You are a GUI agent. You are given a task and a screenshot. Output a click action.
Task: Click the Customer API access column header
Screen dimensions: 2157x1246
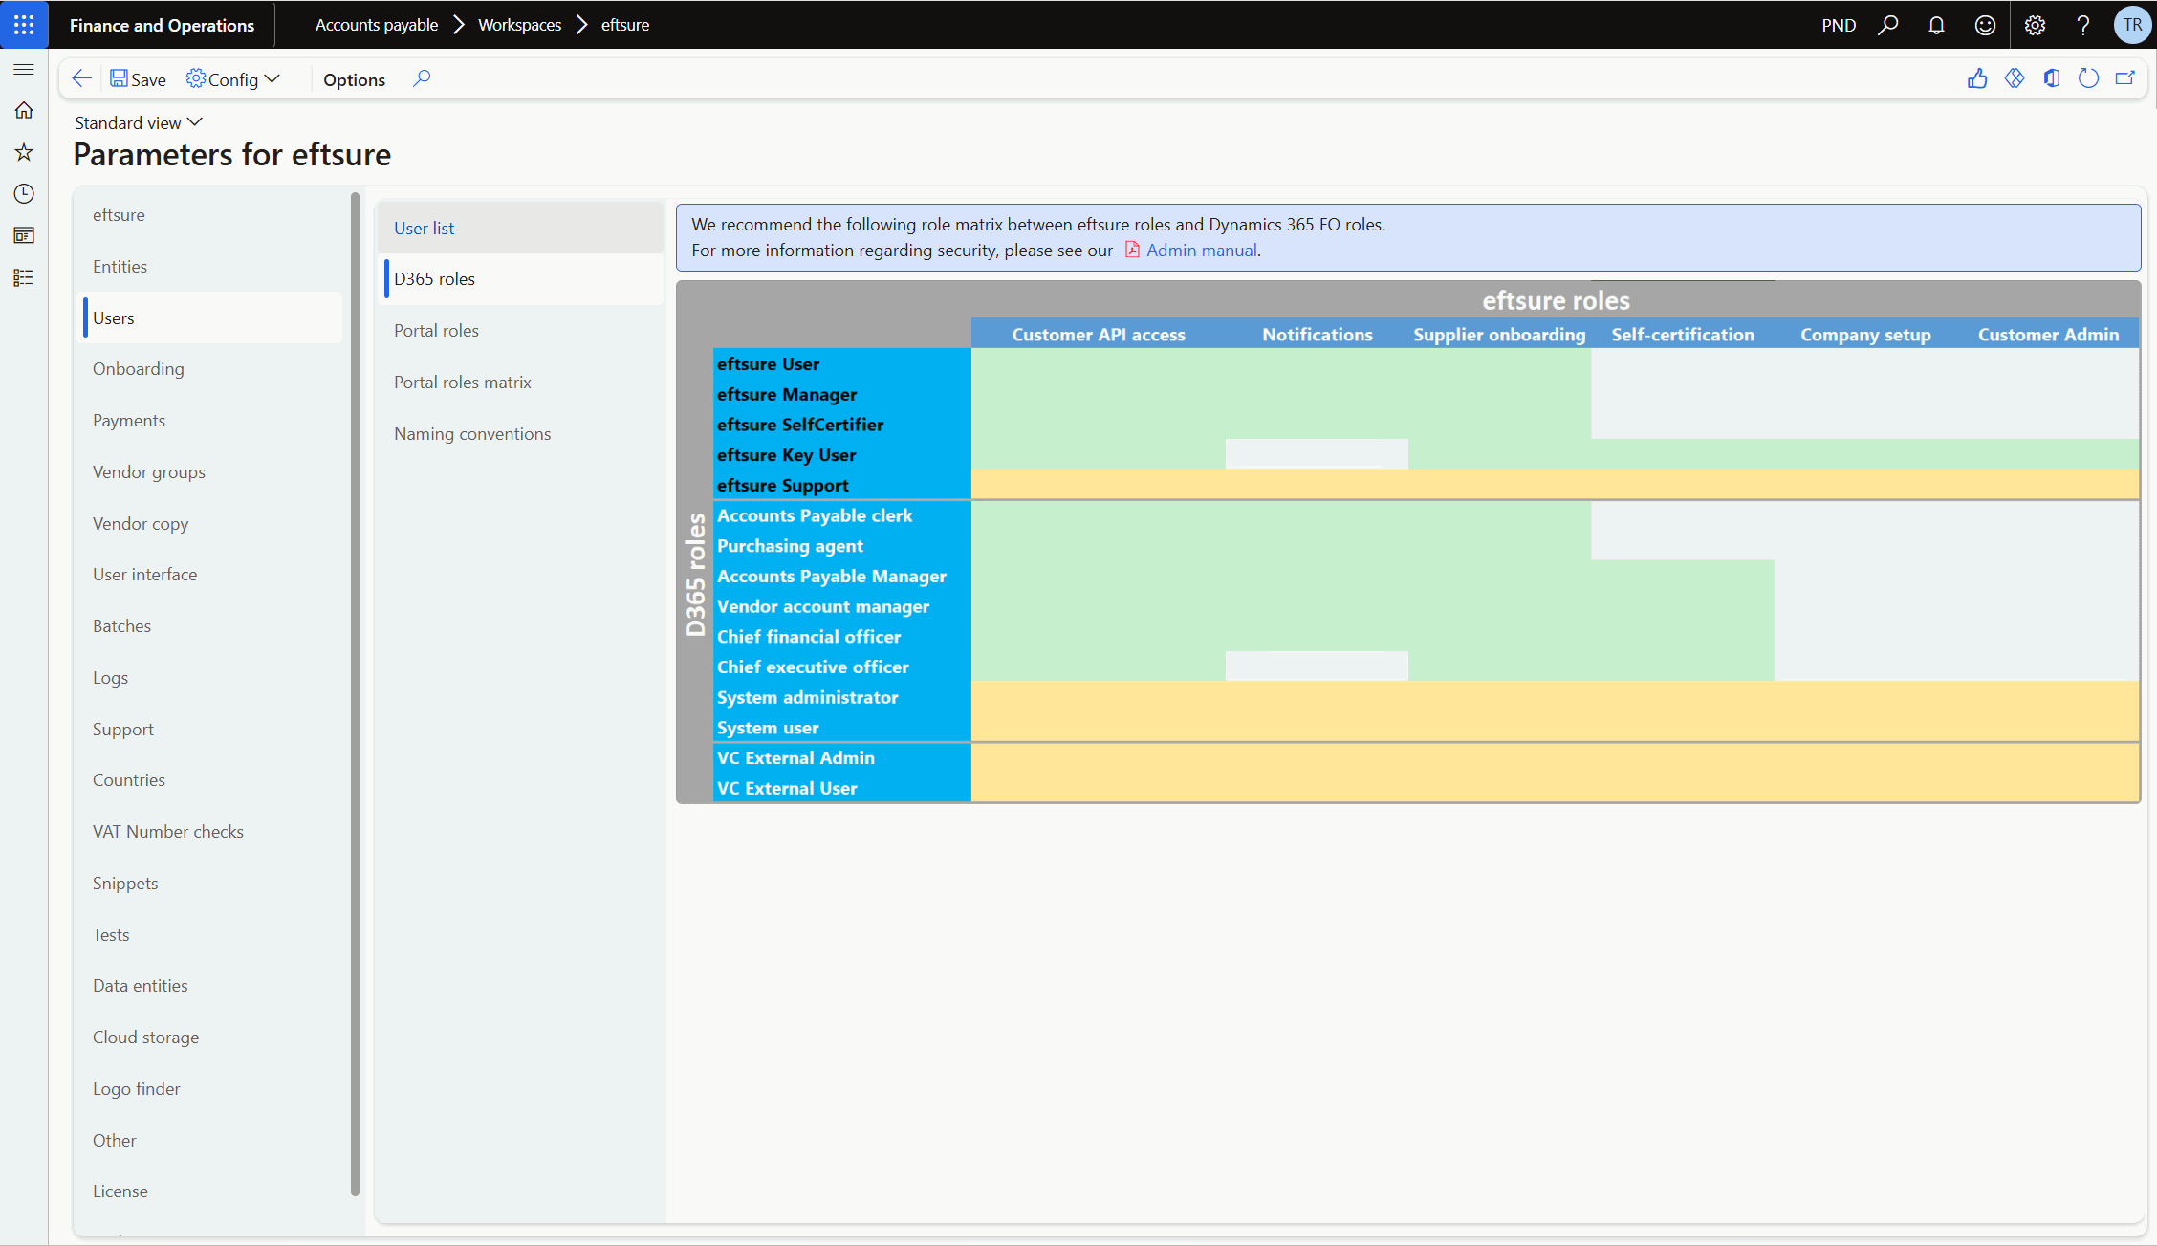[1099, 335]
